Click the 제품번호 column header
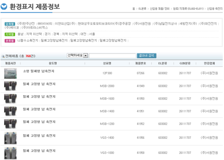 pos(141,63)
